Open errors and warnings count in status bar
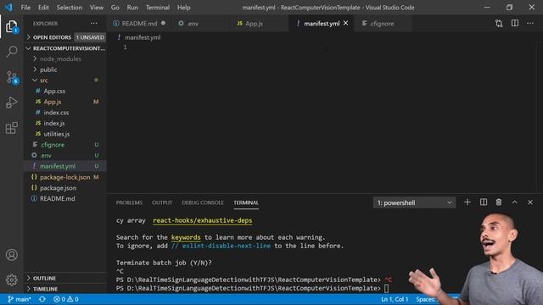The image size is (543, 305). (x=66, y=299)
